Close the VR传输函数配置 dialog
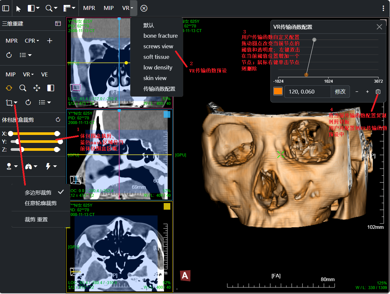Viewport: 390px width, 294px height. click(x=379, y=27)
